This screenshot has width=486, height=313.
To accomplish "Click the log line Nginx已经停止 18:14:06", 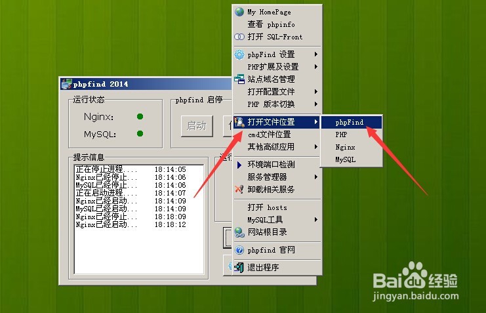I will coord(131,177).
